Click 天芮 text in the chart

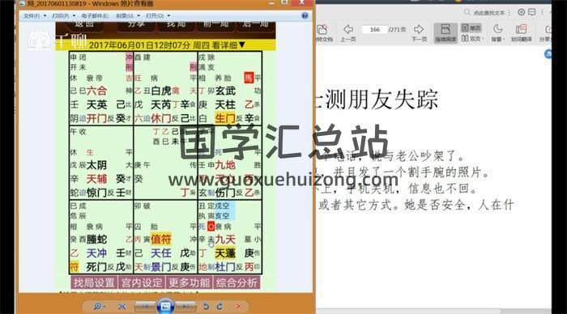pyautogui.click(x=161, y=104)
